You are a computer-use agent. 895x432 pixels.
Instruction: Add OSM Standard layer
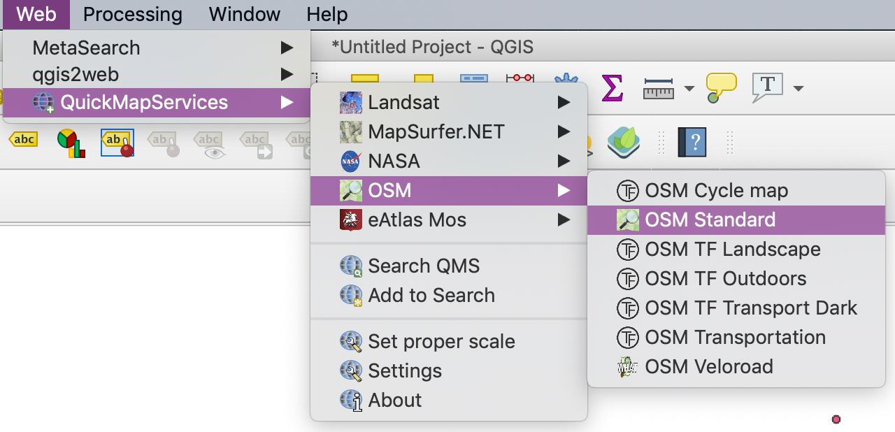tap(736, 219)
